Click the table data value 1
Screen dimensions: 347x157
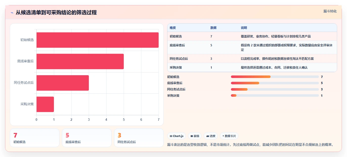pyautogui.click(x=211, y=68)
